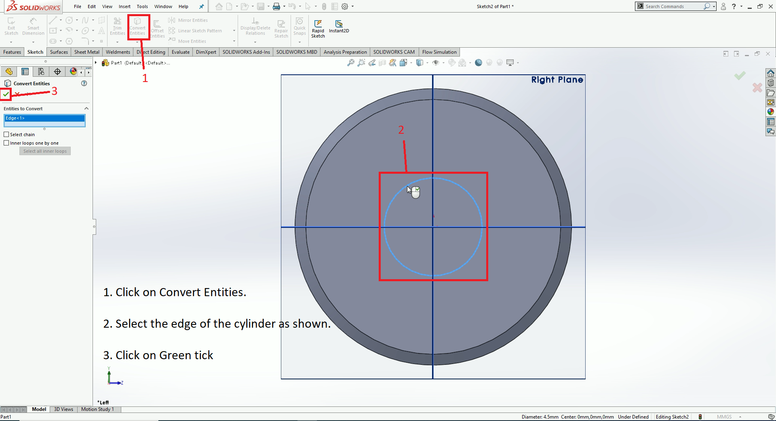Click the Exit Sketch button
This screenshot has width=776, height=421.
(x=11, y=27)
